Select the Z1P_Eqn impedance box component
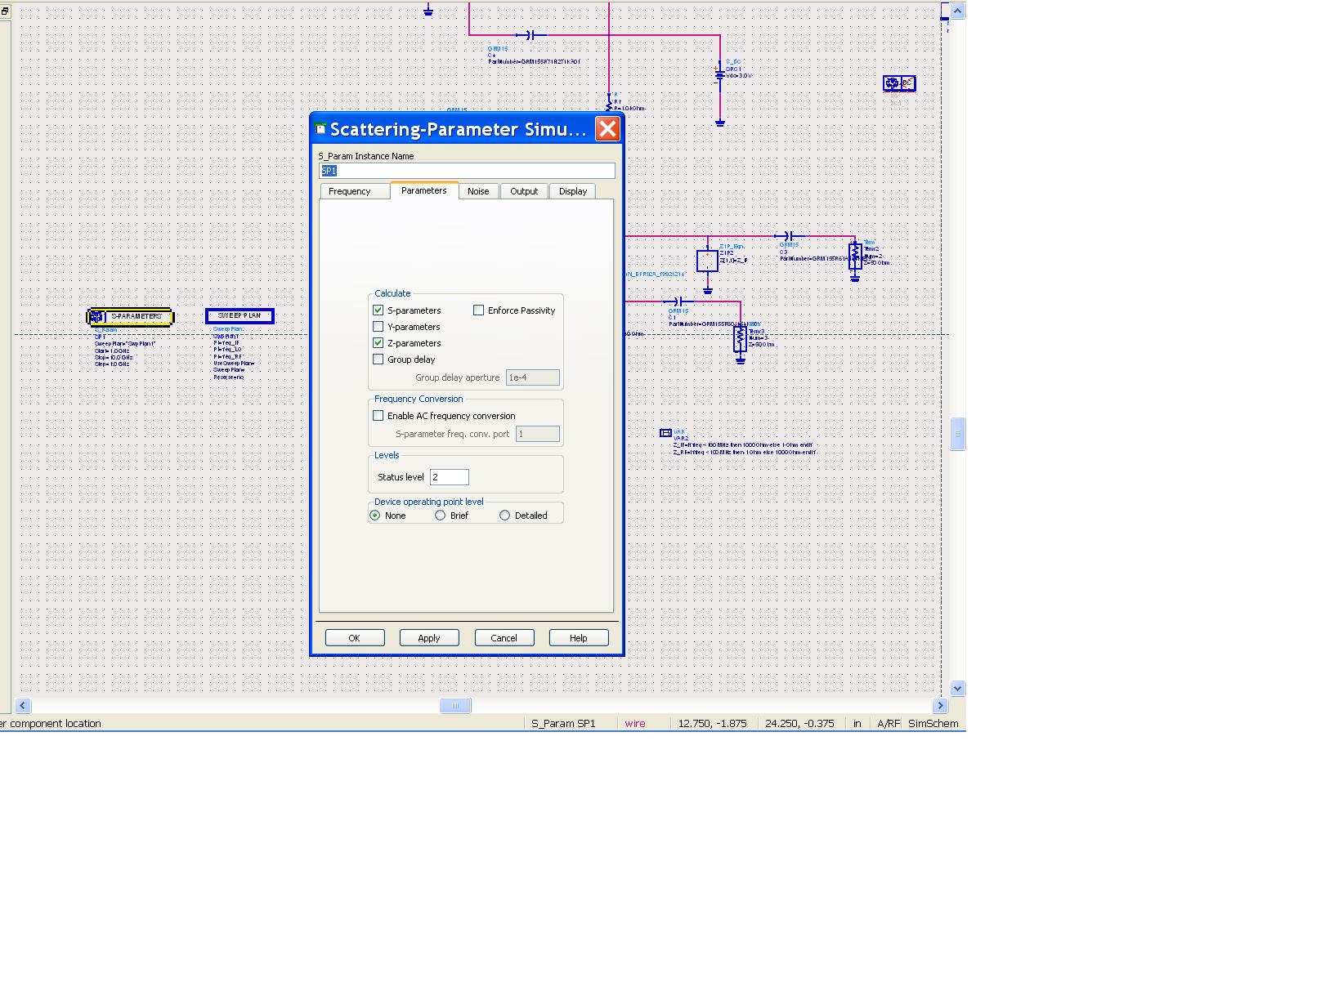 tap(707, 261)
